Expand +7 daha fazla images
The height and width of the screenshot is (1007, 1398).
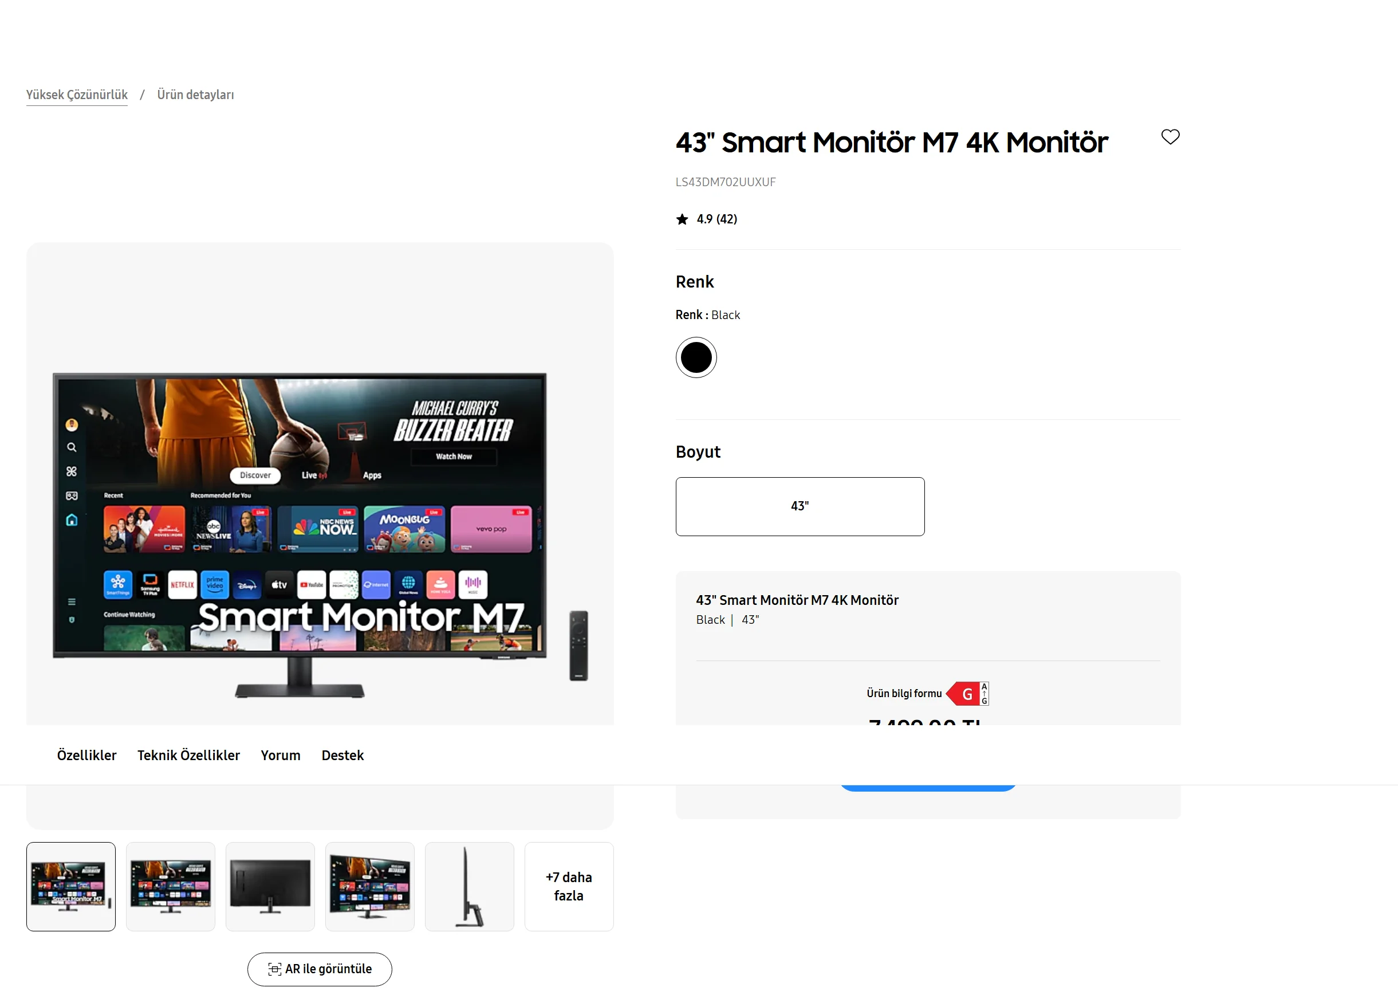pos(569,886)
